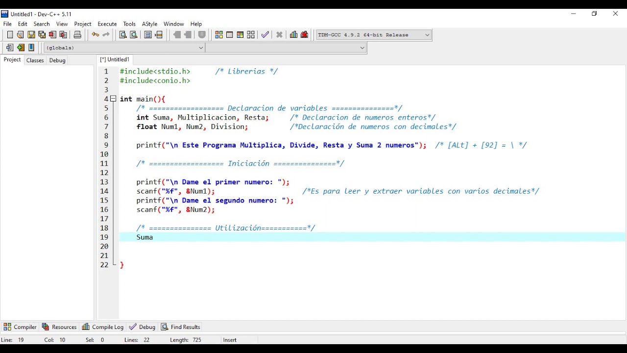Screen dimensions: 627x353
Task: Click the Compile & Run icon
Action: pos(240,35)
